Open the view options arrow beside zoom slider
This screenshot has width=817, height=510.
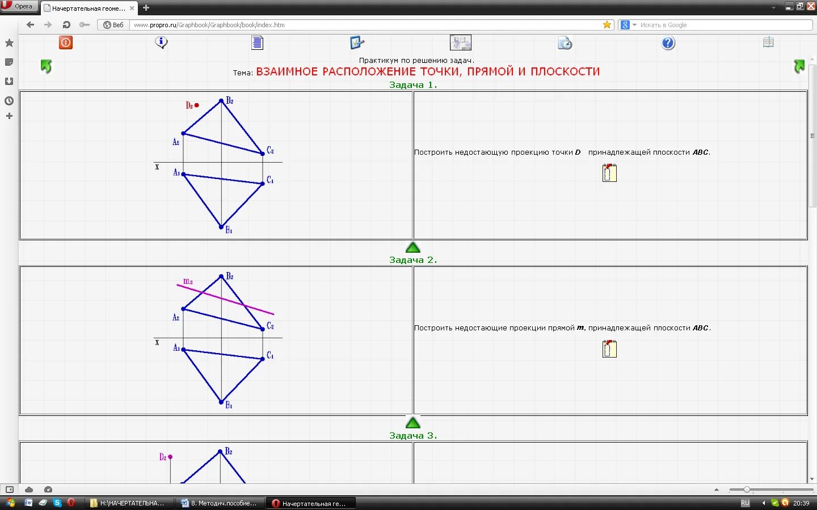[x=717, y=490]
